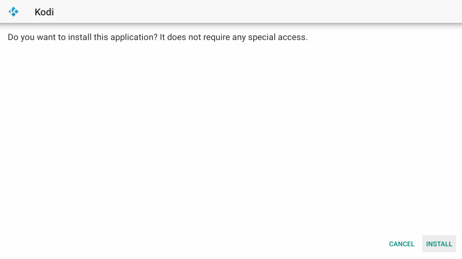462x259 pixels.
Task: Confirm installing the Kodi application
Action: point(439,244)
